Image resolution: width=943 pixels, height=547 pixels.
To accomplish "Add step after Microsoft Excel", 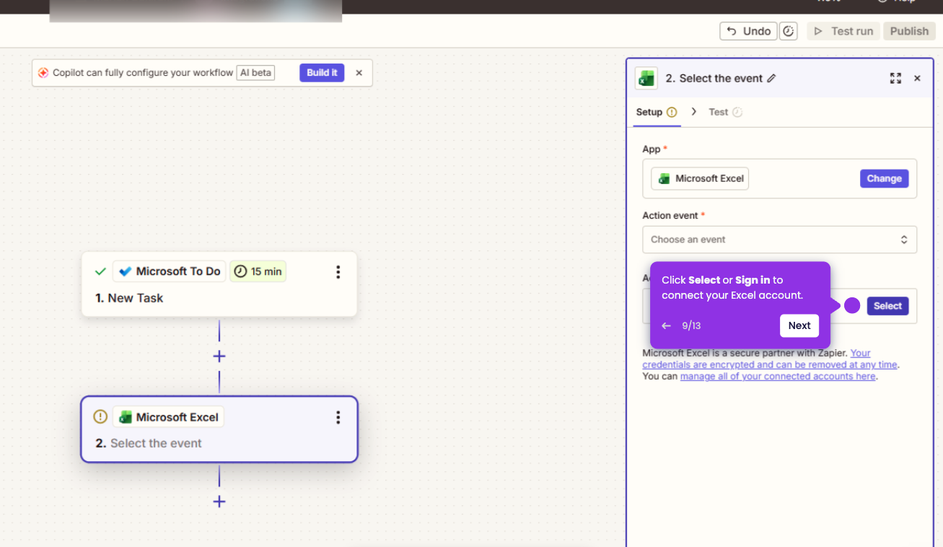I will point(219,502).
